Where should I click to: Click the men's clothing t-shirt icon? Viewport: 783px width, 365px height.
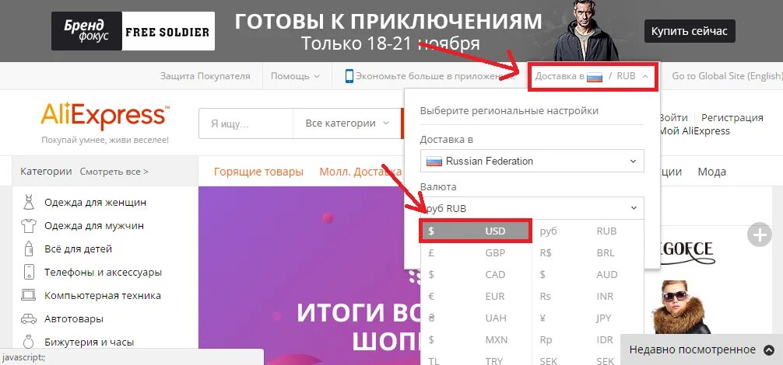(29, 225)
